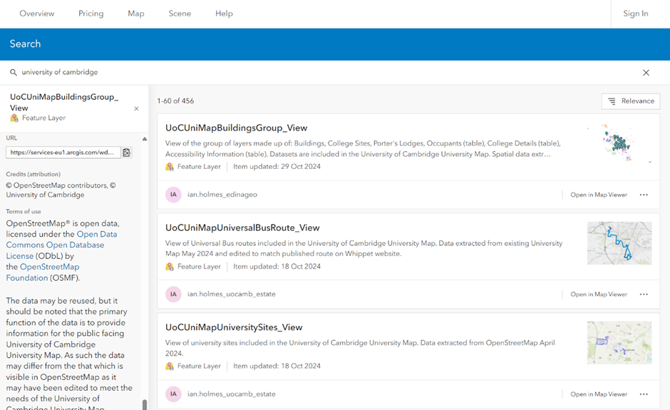Open more options for UniversalBusRoute_View
Viewport: 670px width, 410px height.
tap(644, 294)
